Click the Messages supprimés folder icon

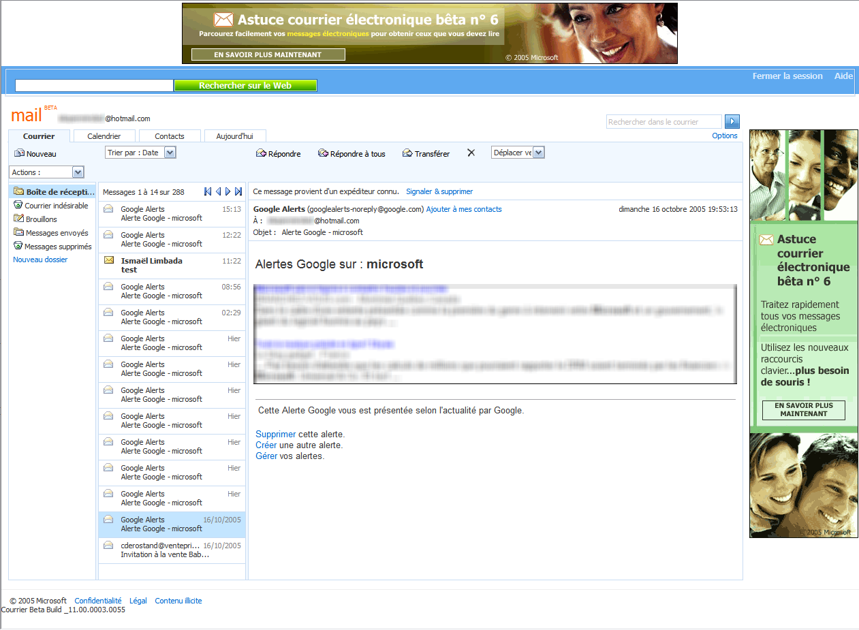click(18, 246)
